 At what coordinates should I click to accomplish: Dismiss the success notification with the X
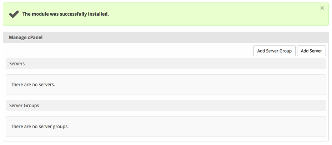tap(322, 8)
